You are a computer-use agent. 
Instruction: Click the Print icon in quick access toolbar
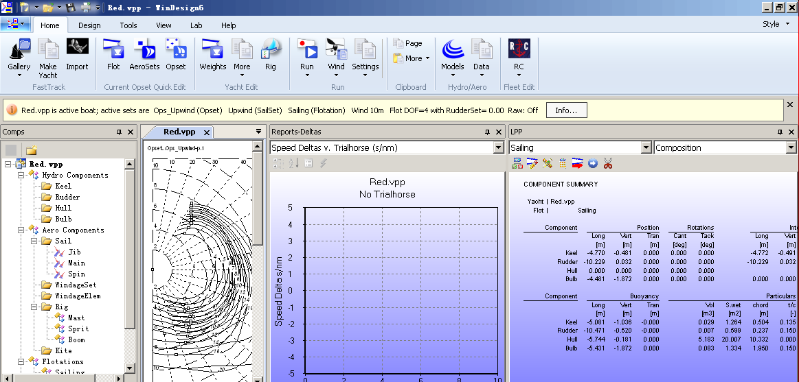(x=86, y=8)
